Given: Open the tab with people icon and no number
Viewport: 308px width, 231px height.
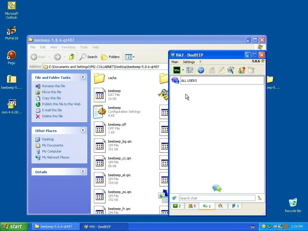Looking at the screenshot, I should [220, 206].
